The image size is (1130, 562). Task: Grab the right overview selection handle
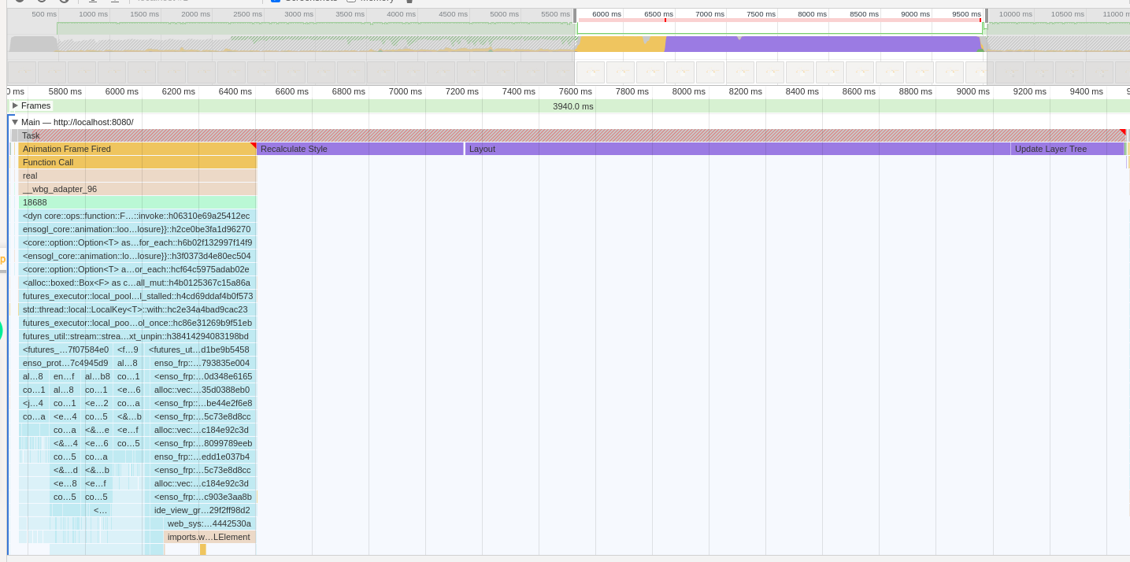point(986,16)
